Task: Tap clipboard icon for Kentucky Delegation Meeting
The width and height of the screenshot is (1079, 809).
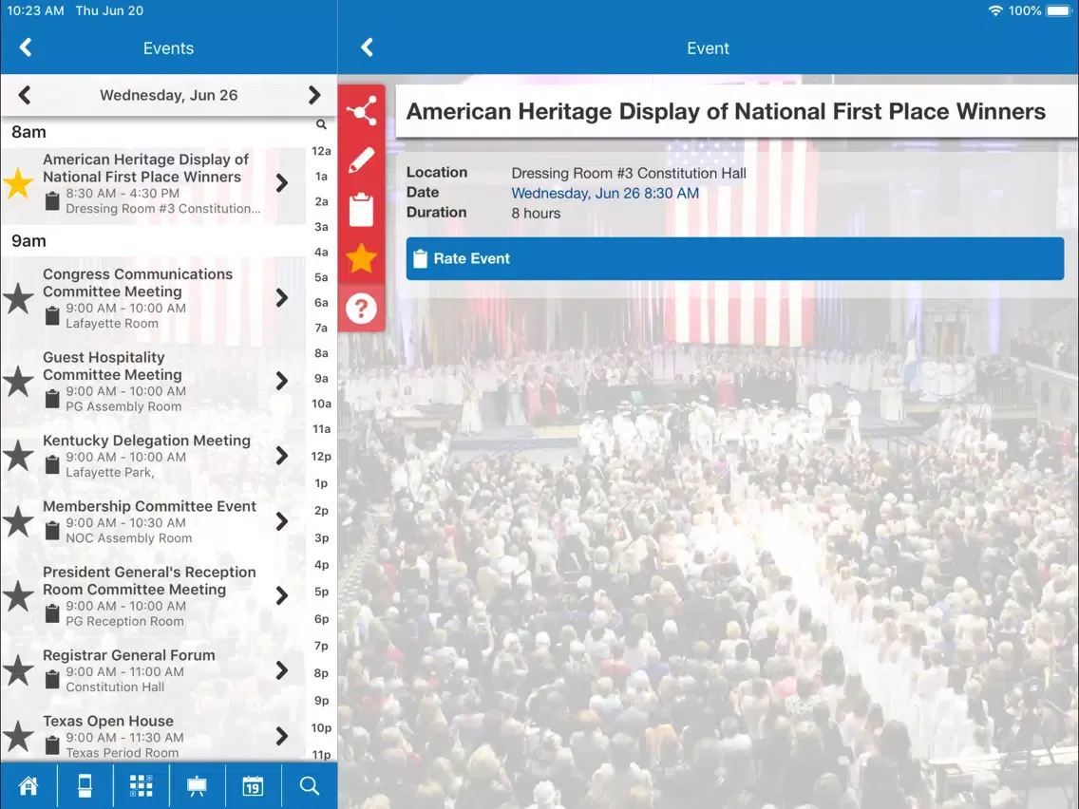Action: coord(52,465)
